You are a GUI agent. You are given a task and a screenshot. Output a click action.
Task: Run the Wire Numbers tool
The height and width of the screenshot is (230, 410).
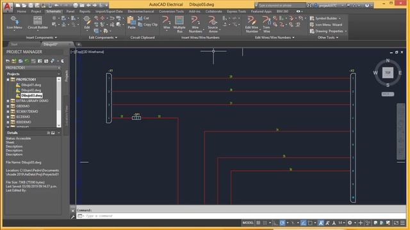coord(195,24)
